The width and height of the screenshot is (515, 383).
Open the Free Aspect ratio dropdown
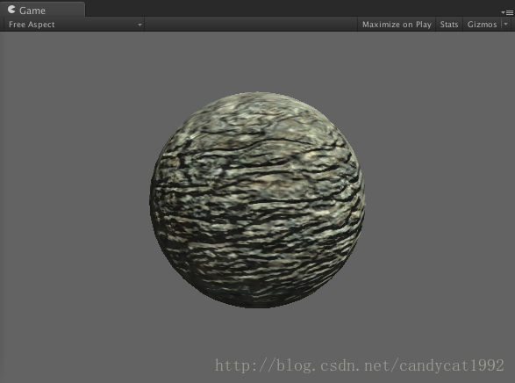click(x=74, y=25)
